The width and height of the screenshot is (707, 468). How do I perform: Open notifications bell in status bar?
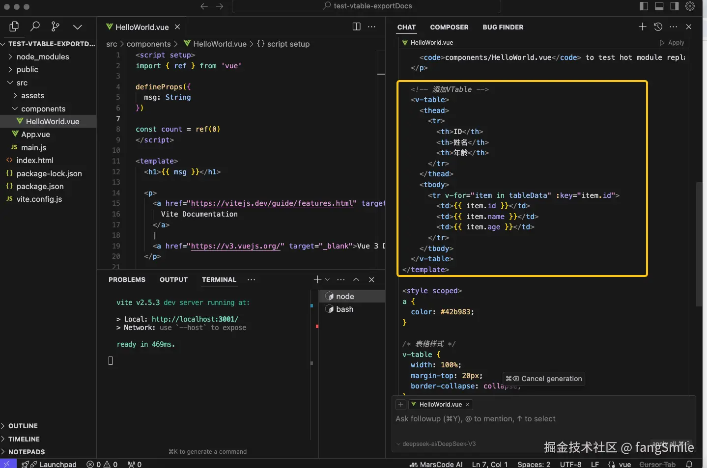tap(689, 464)
